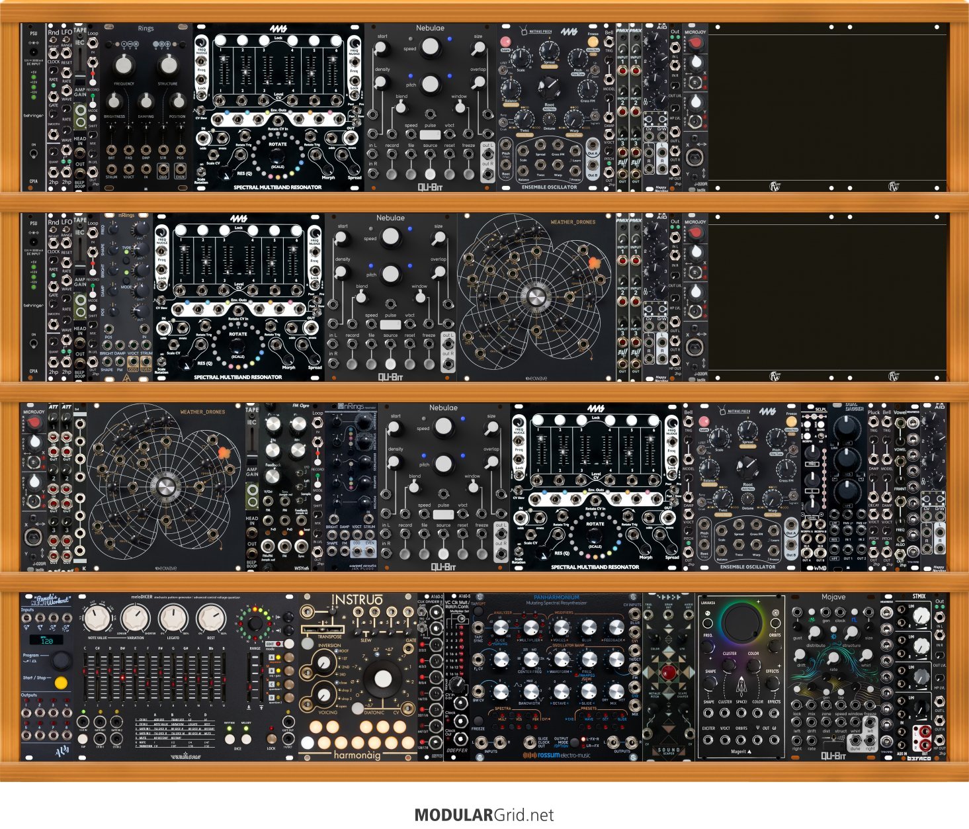Click the FREQUENCY knob on the Rings module
The width and height of the screenshot is (969, 829).
[x=124, y=65]
